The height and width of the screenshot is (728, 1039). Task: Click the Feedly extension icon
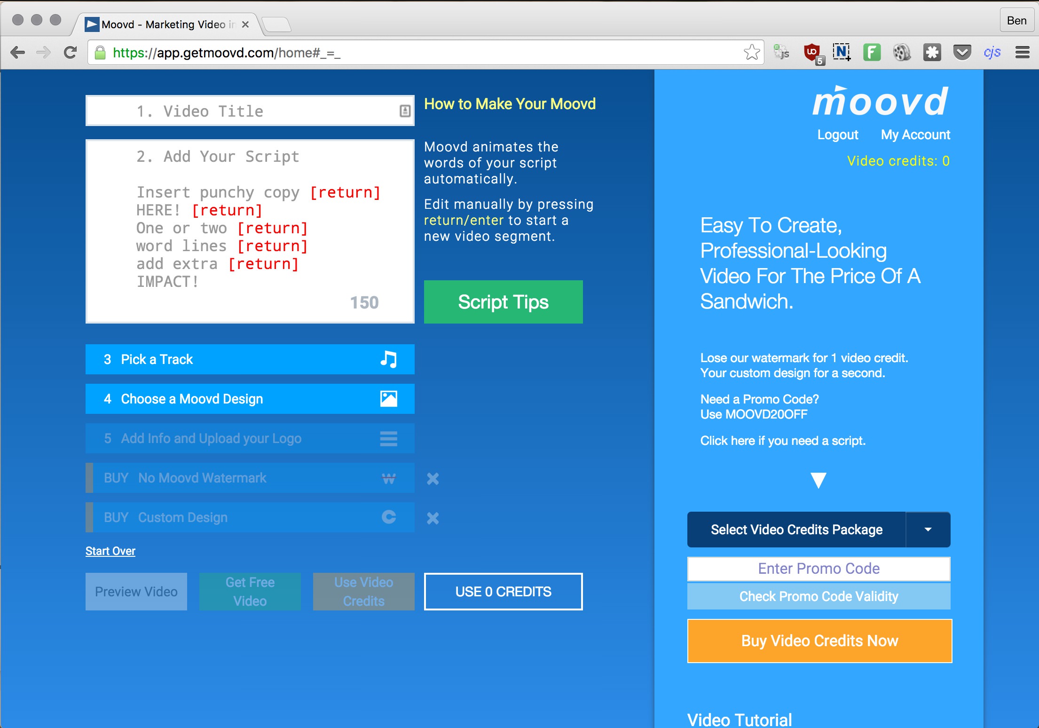tap(872, 52)
